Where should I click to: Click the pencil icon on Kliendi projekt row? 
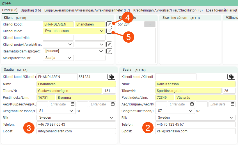point(109,44)
